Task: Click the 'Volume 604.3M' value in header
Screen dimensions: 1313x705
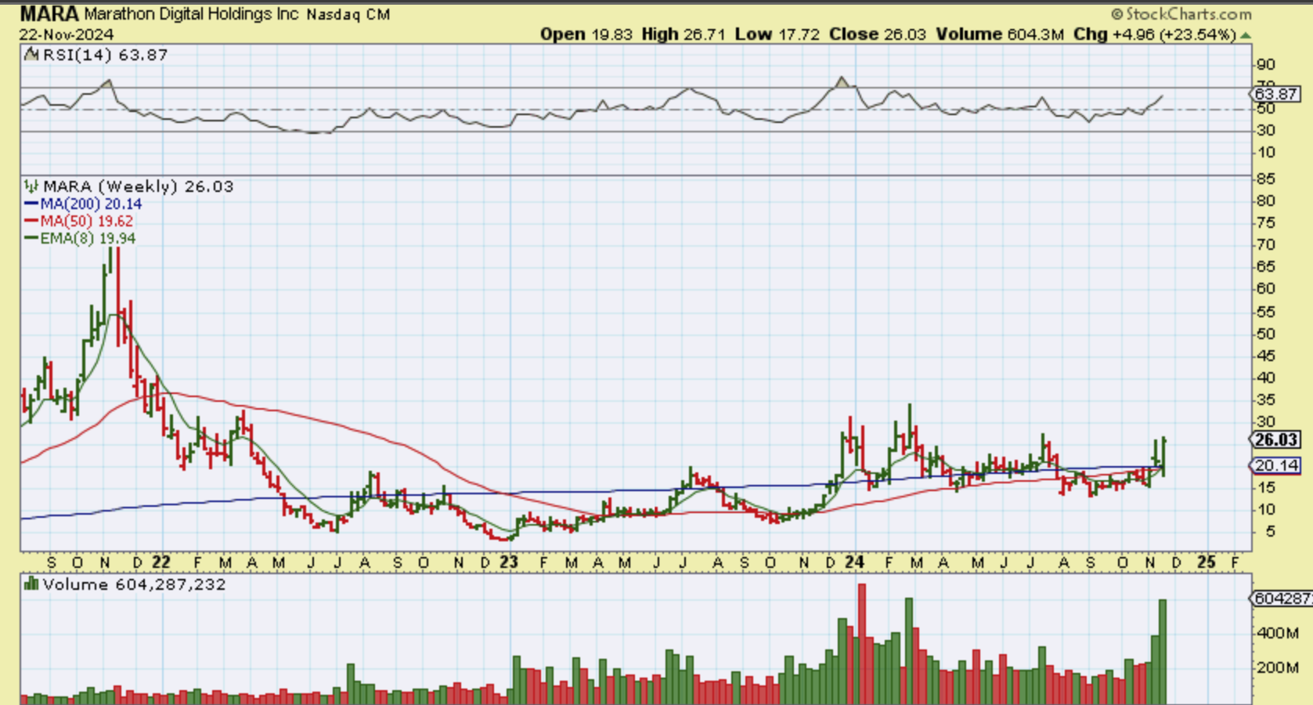Action: (x=1001, y=34)
